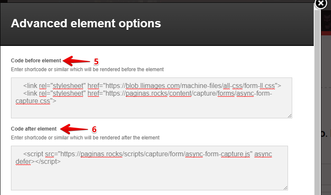331x195 pixels.
Task: Click the "Advanced element options" heading
Action: coord(86,23)
